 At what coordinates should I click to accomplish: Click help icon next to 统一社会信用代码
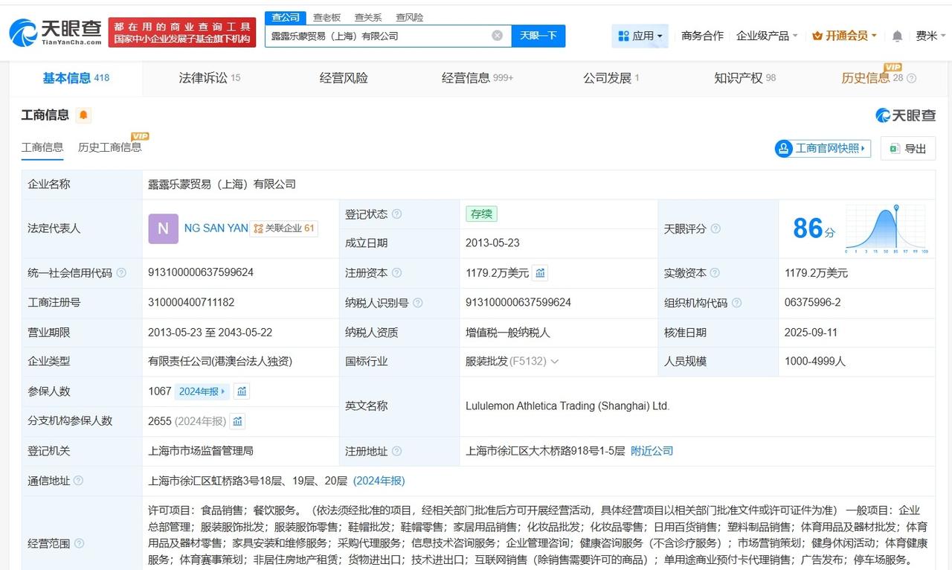click(x=121, y=273)
